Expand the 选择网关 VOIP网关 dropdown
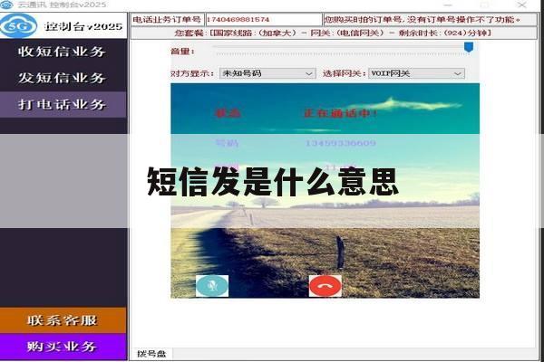Screen dimensions: 544x362 (416, 73)
